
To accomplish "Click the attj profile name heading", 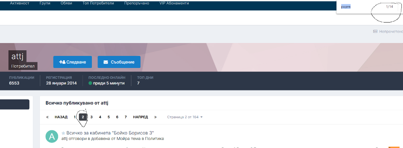I will [x=17, y=56].
